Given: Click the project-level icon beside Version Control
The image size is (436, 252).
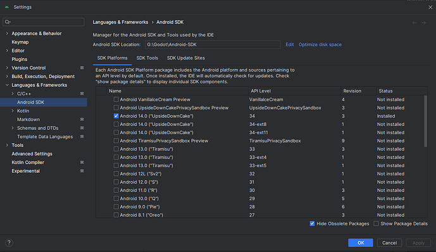Looking at the screenshot, I should click(82, 68).
